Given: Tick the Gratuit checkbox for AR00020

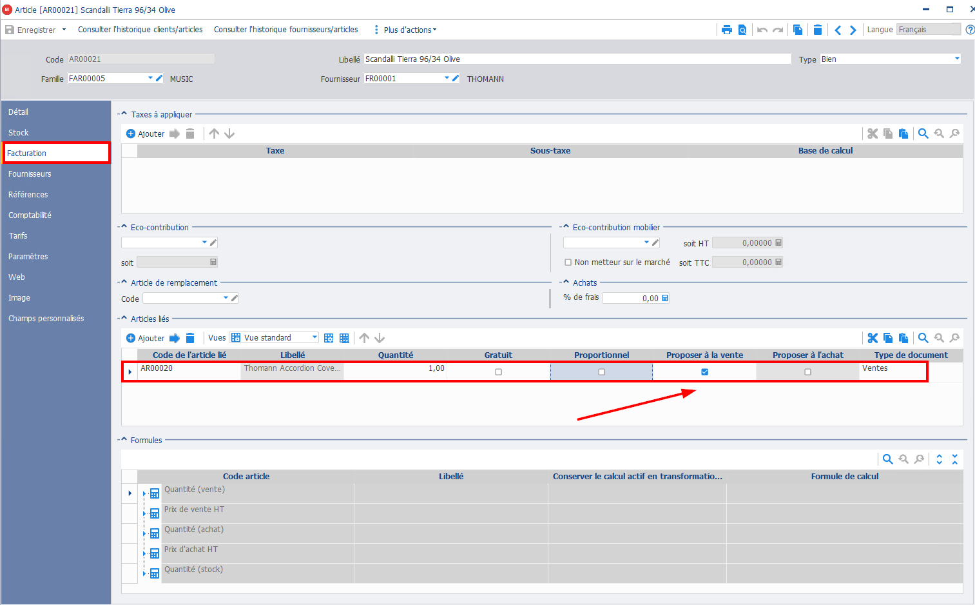Looking at the screenshot, I should point(498,372).
